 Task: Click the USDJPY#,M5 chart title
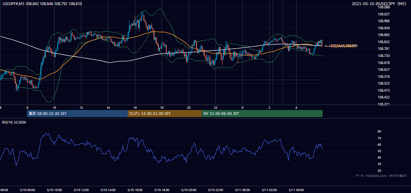point(42,4)
